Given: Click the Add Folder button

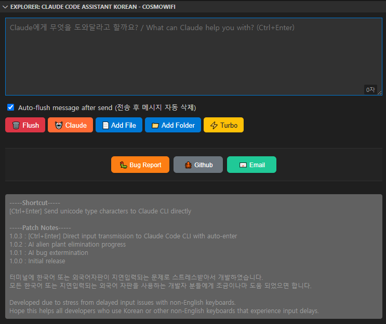Looking at the screenshot, I should click(x=173, y=125).
